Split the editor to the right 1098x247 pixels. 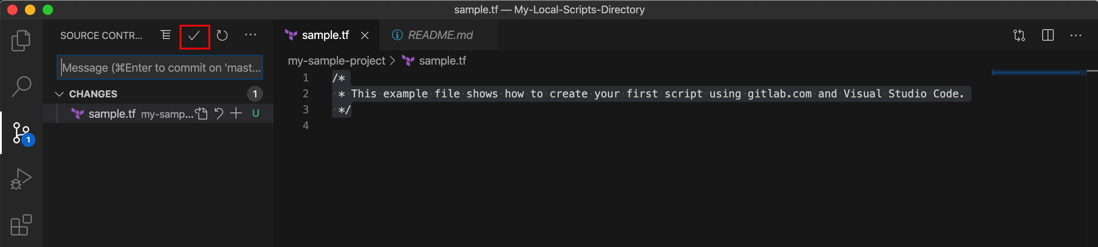pos(1048,35)
